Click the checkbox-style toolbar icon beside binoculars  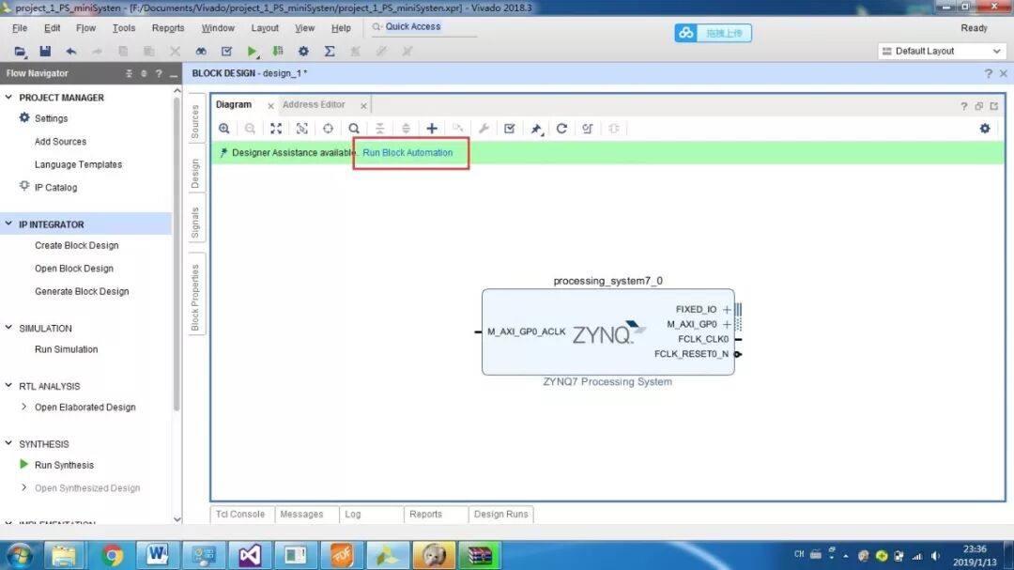[226, 51]
